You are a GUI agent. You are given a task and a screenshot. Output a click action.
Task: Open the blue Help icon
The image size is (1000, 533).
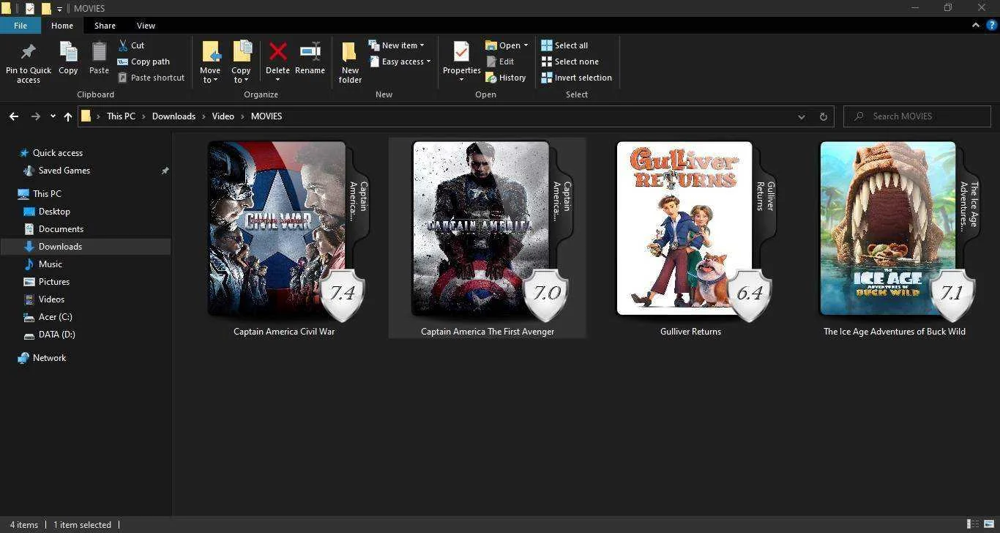point(992,25)
